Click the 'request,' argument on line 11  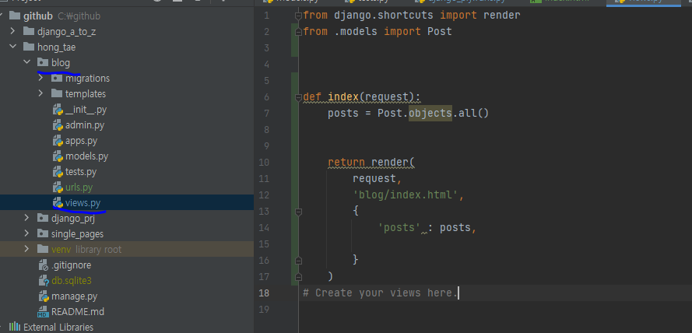378,179
